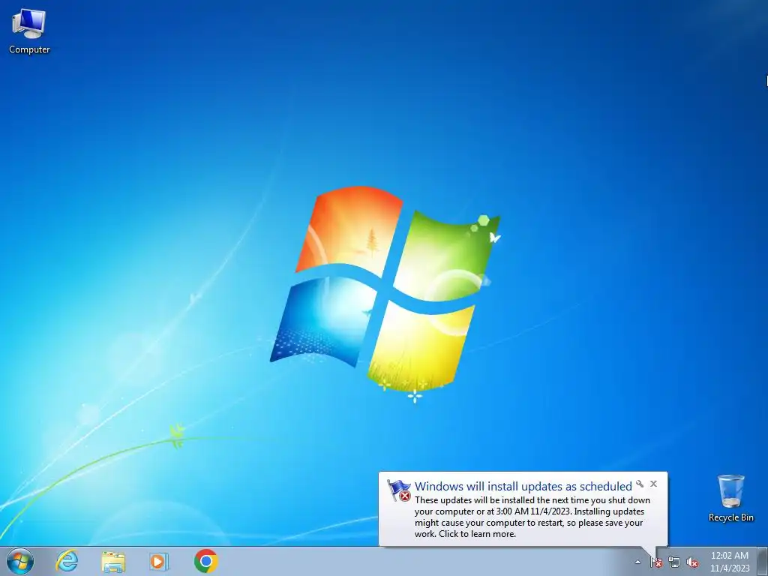Click the Show desktop button at taskbar edge
Image resolution: width=768 pixels, height=576 pixels.
coord(762,562)
